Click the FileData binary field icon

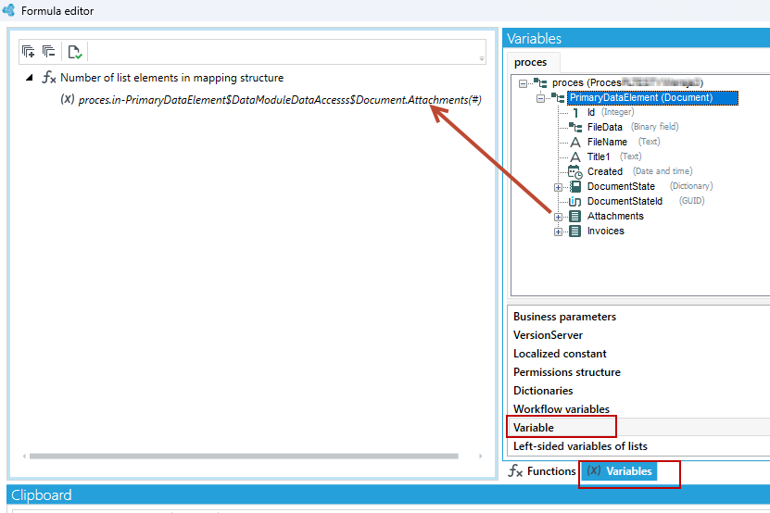click(x=575, y=127)
